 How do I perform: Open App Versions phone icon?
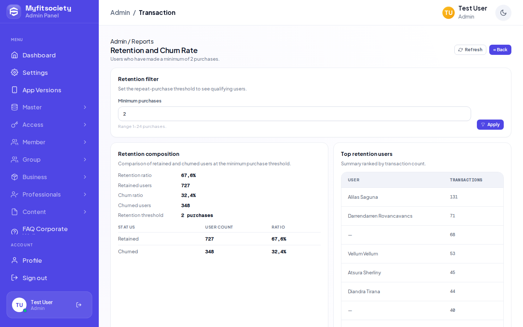15,90
